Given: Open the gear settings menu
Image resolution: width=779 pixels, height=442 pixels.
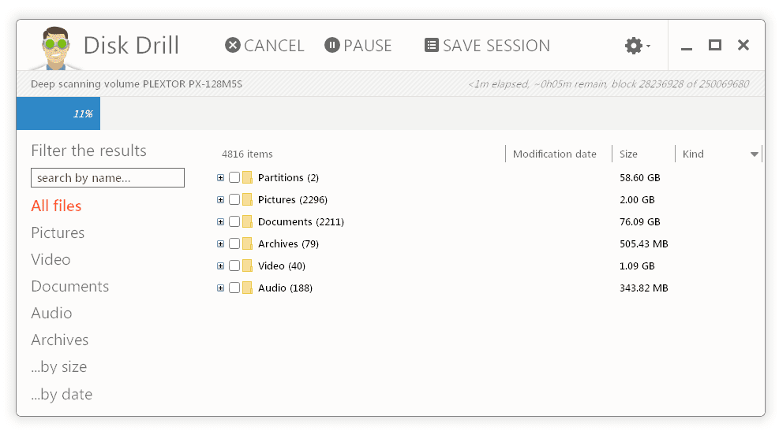Looking at the screenshot, I should pos(638,46).
